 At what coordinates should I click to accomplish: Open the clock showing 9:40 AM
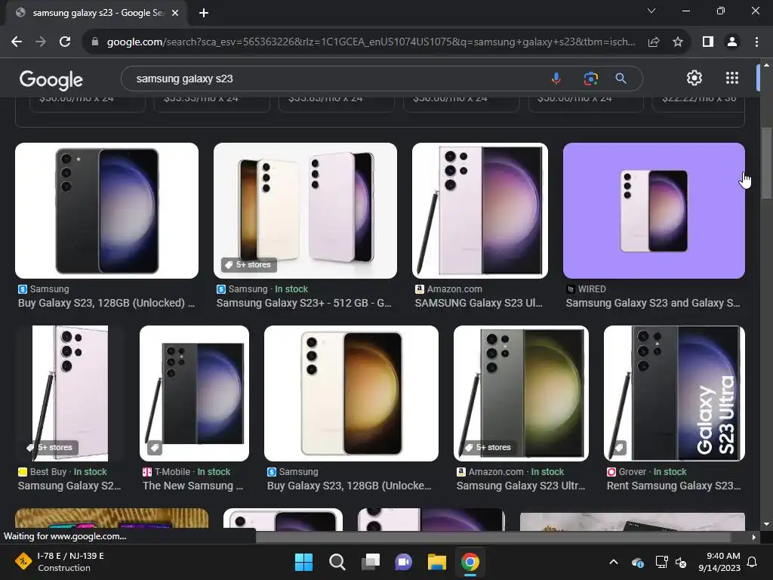(x=719, y=562)
